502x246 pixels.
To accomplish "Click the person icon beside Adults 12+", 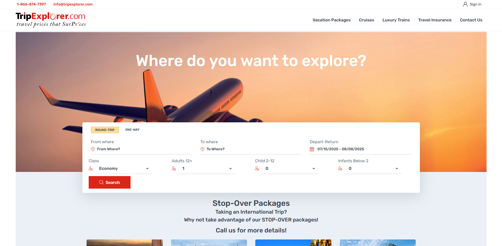I will pyautogui.click(x=174, y=169).
